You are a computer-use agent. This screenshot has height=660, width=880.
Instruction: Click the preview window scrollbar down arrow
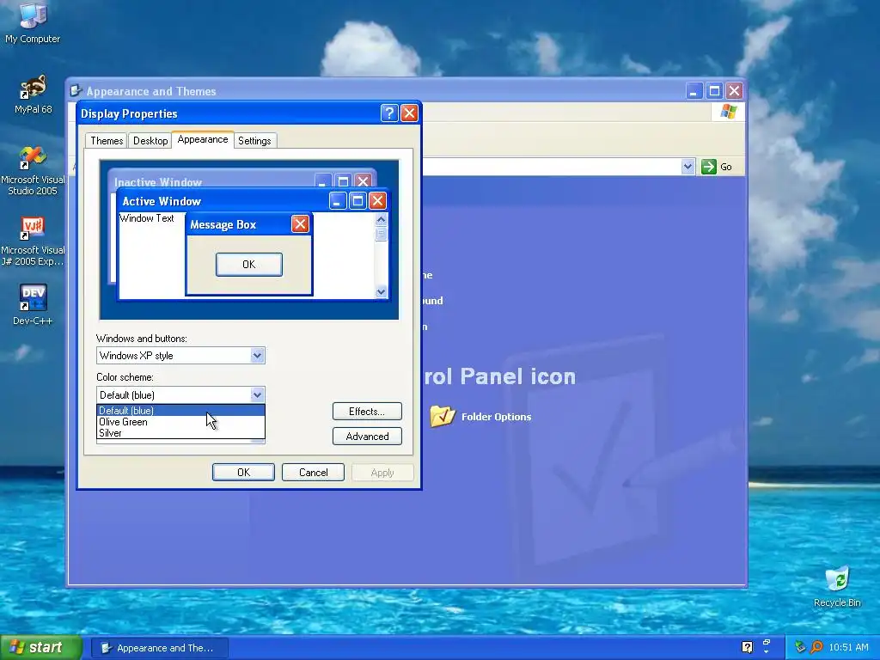381,291
